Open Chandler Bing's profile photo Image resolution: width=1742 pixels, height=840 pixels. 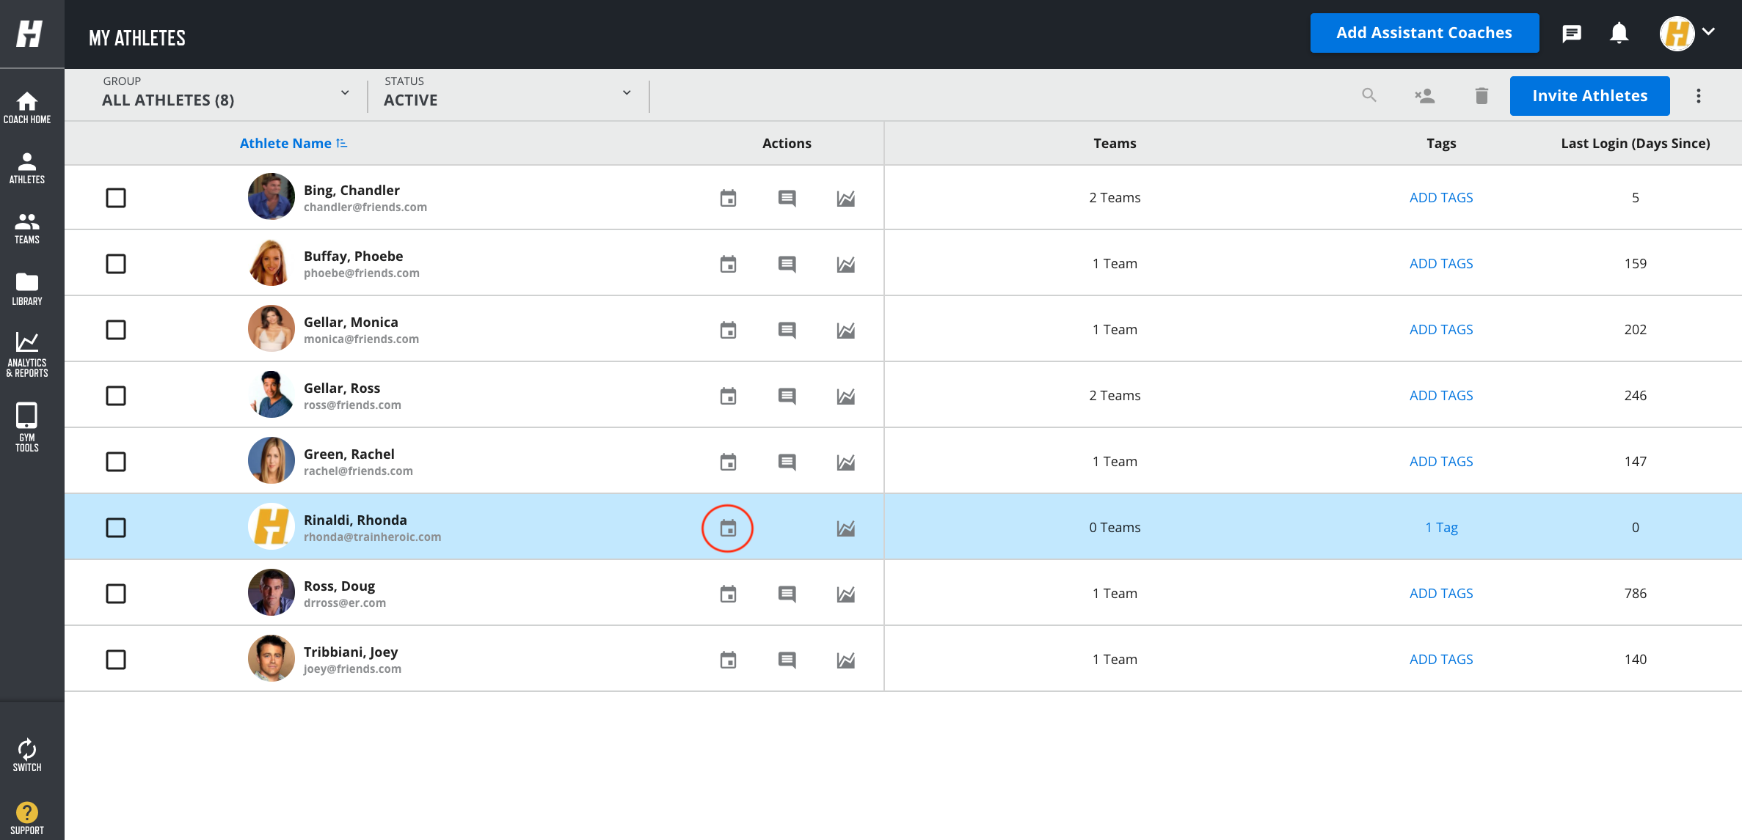[x=271, y=196]
